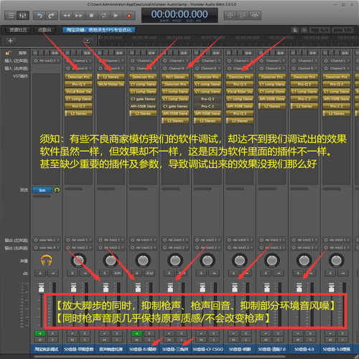Open Channel L input dropdown on second strip
Image resolution: width=359 pixels, height=359 pixels.
[78, 61]
